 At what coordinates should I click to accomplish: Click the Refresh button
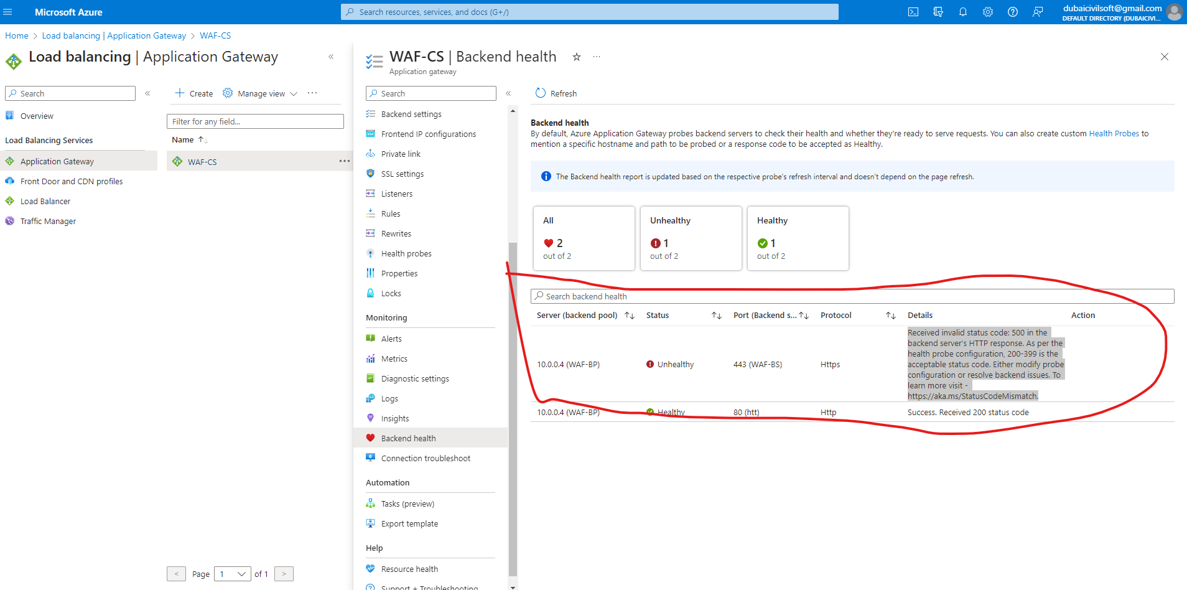556,93
